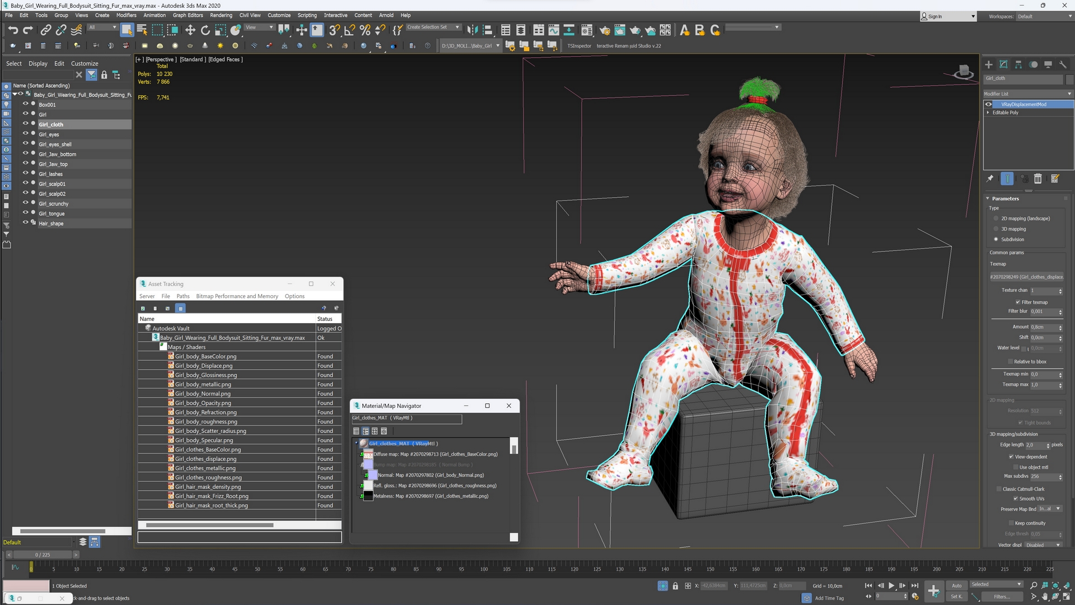Open Select by Name list icon

point(142,30)
